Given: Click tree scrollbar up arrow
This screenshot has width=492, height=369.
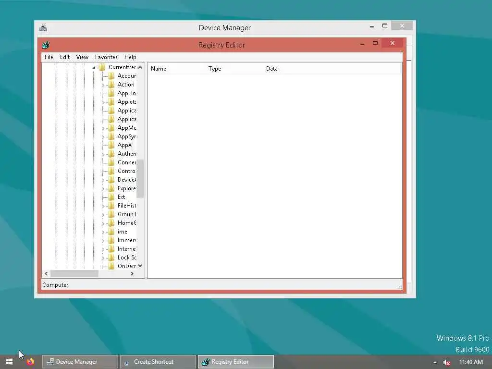Looking at the screenshot, I should [x=140, y=67].
